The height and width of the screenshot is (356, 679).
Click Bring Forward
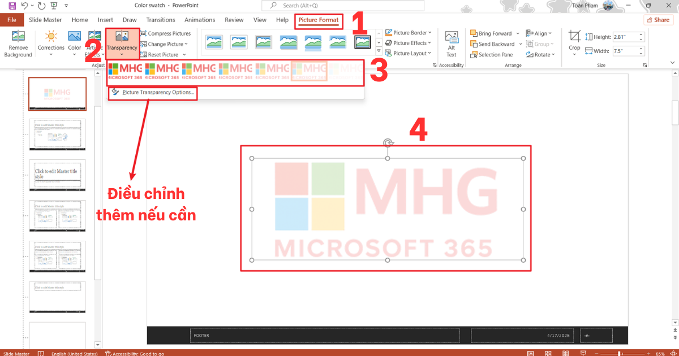pyautogui.click(x=491, y=33)
